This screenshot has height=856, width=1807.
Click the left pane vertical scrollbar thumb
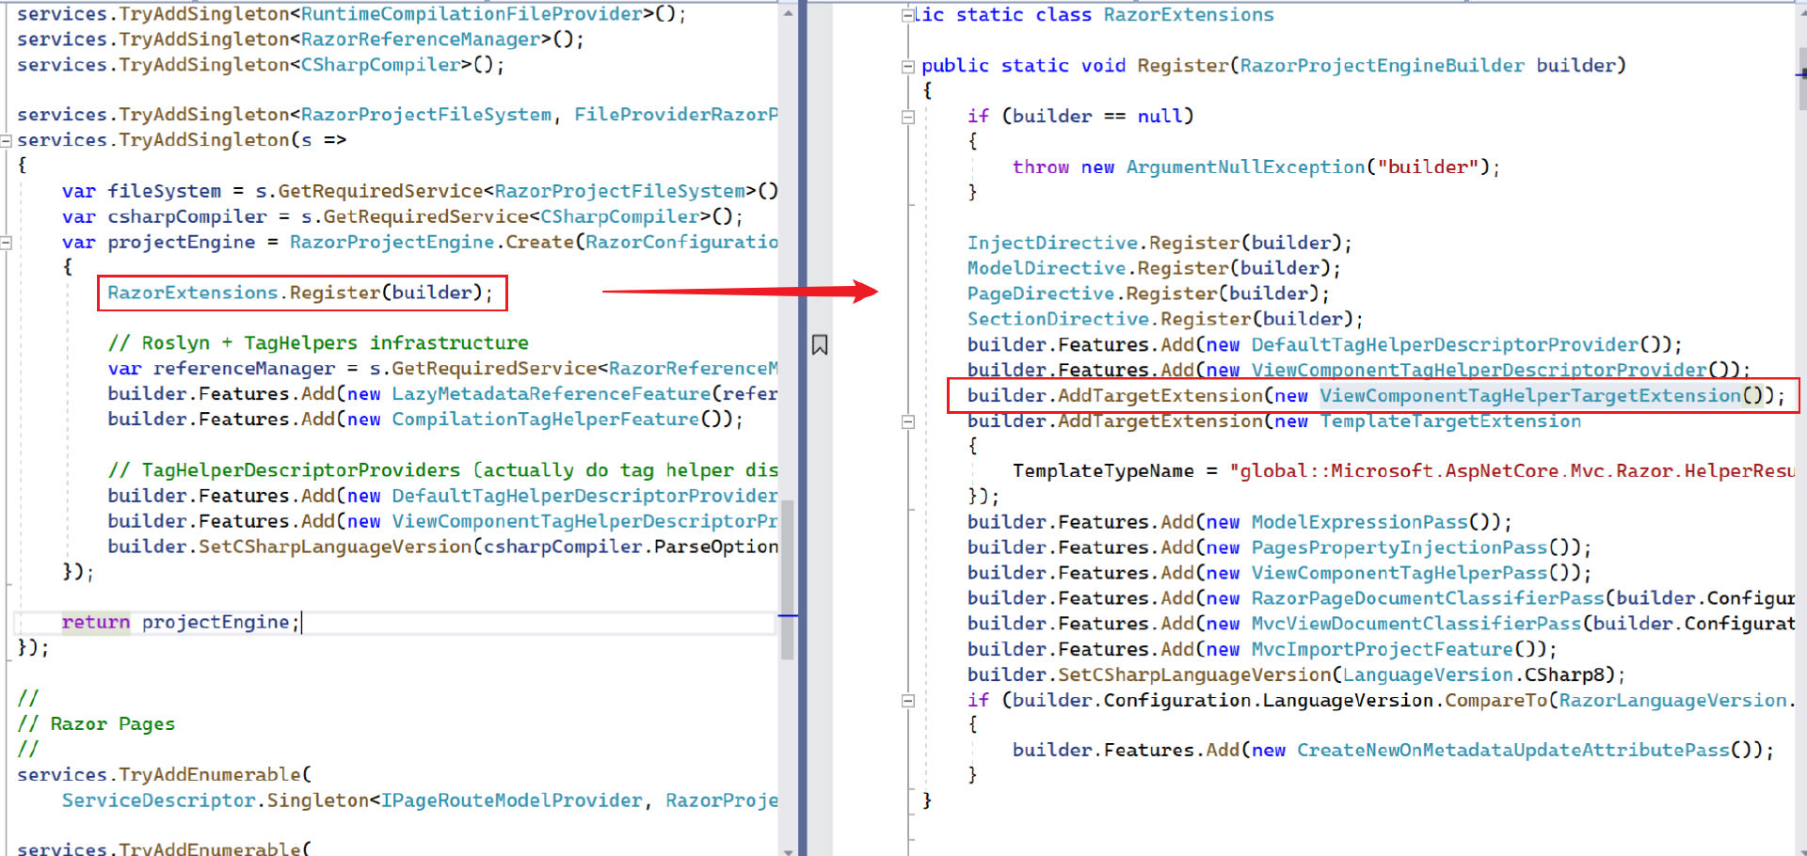(x=788, y=579)
